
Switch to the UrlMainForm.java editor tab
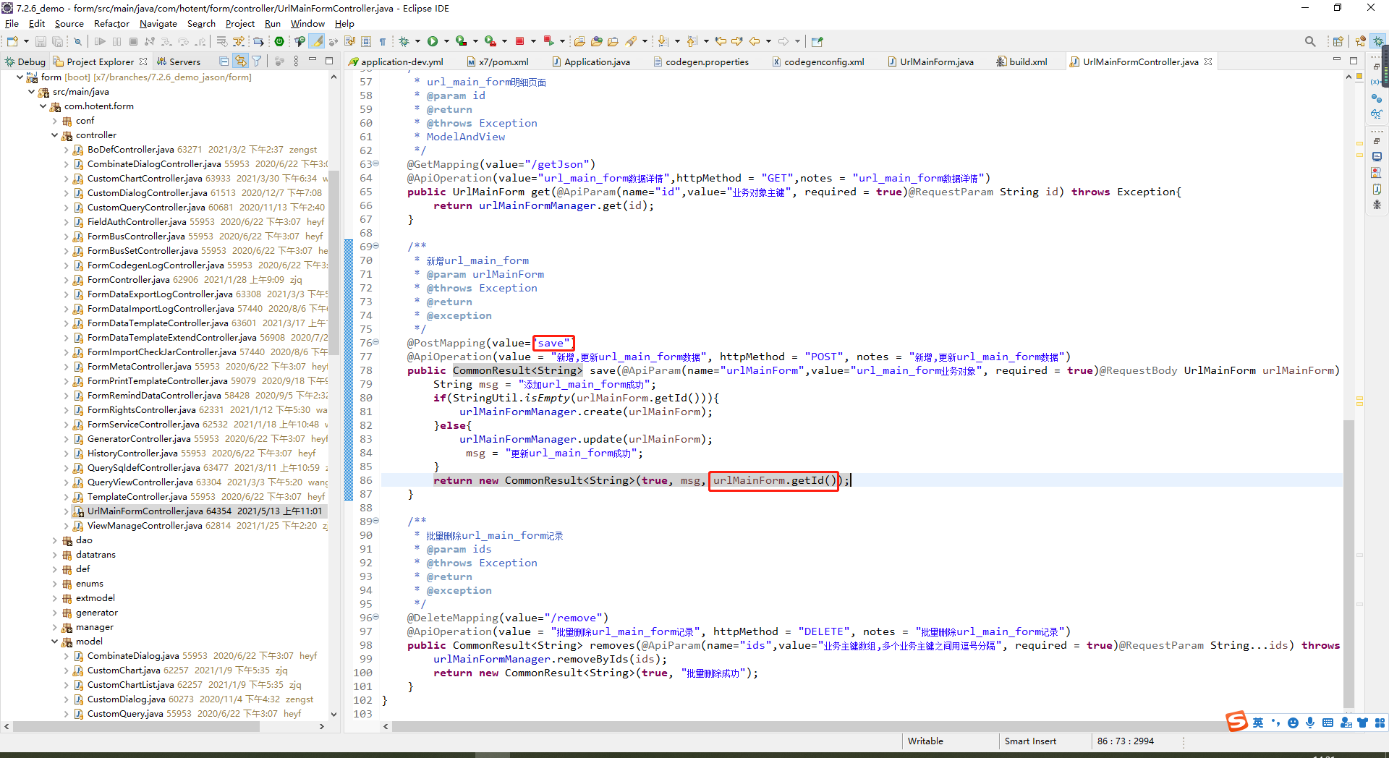tap(936, 61)
